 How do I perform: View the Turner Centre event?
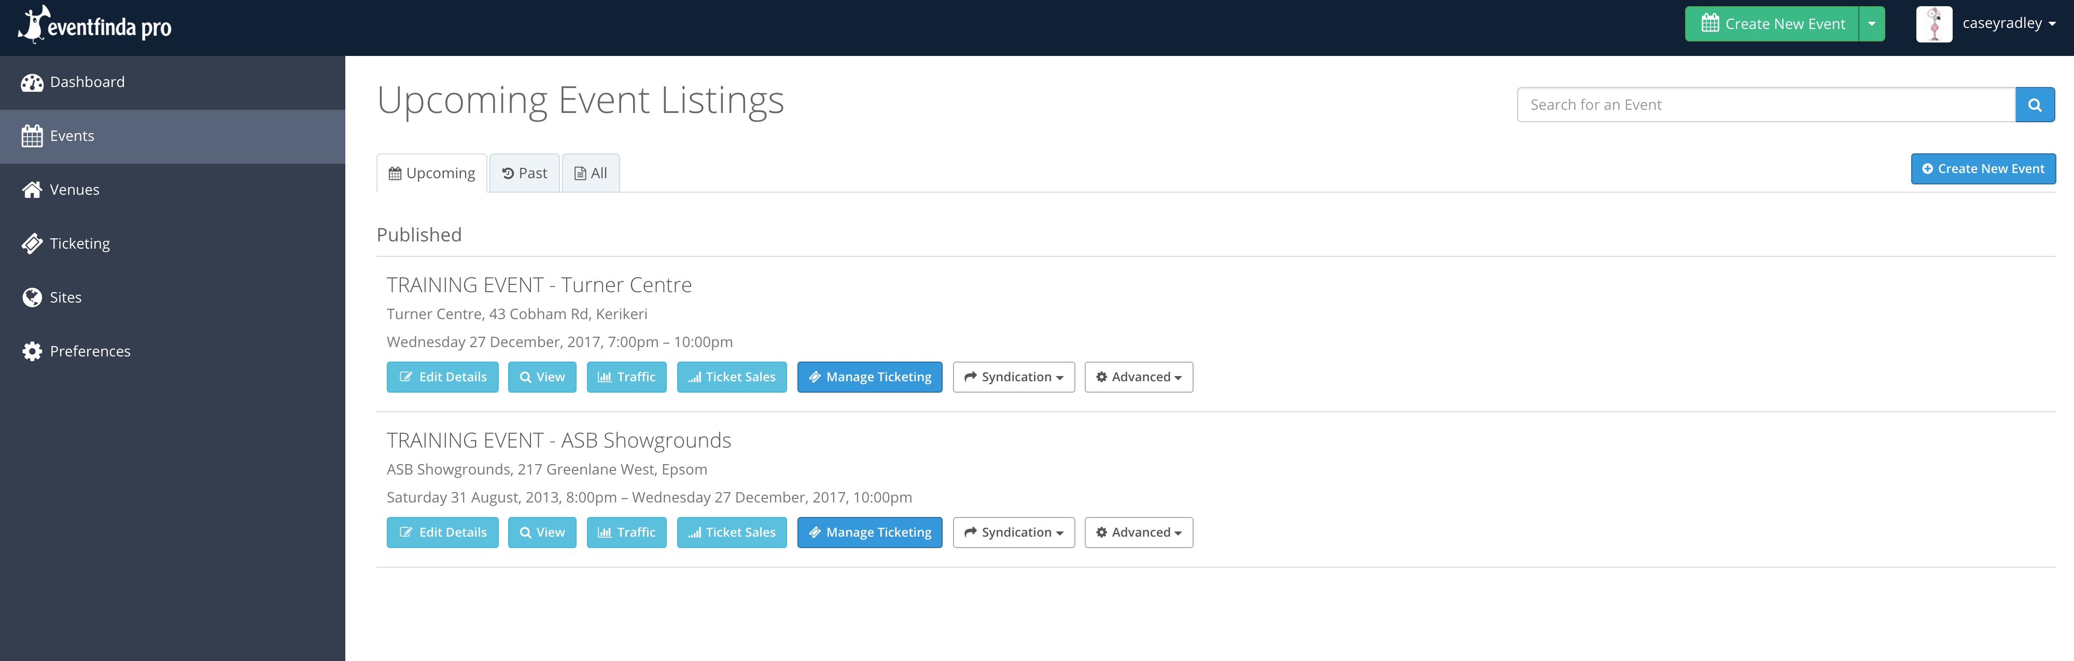pyautogui.click(x=542, y=377)
